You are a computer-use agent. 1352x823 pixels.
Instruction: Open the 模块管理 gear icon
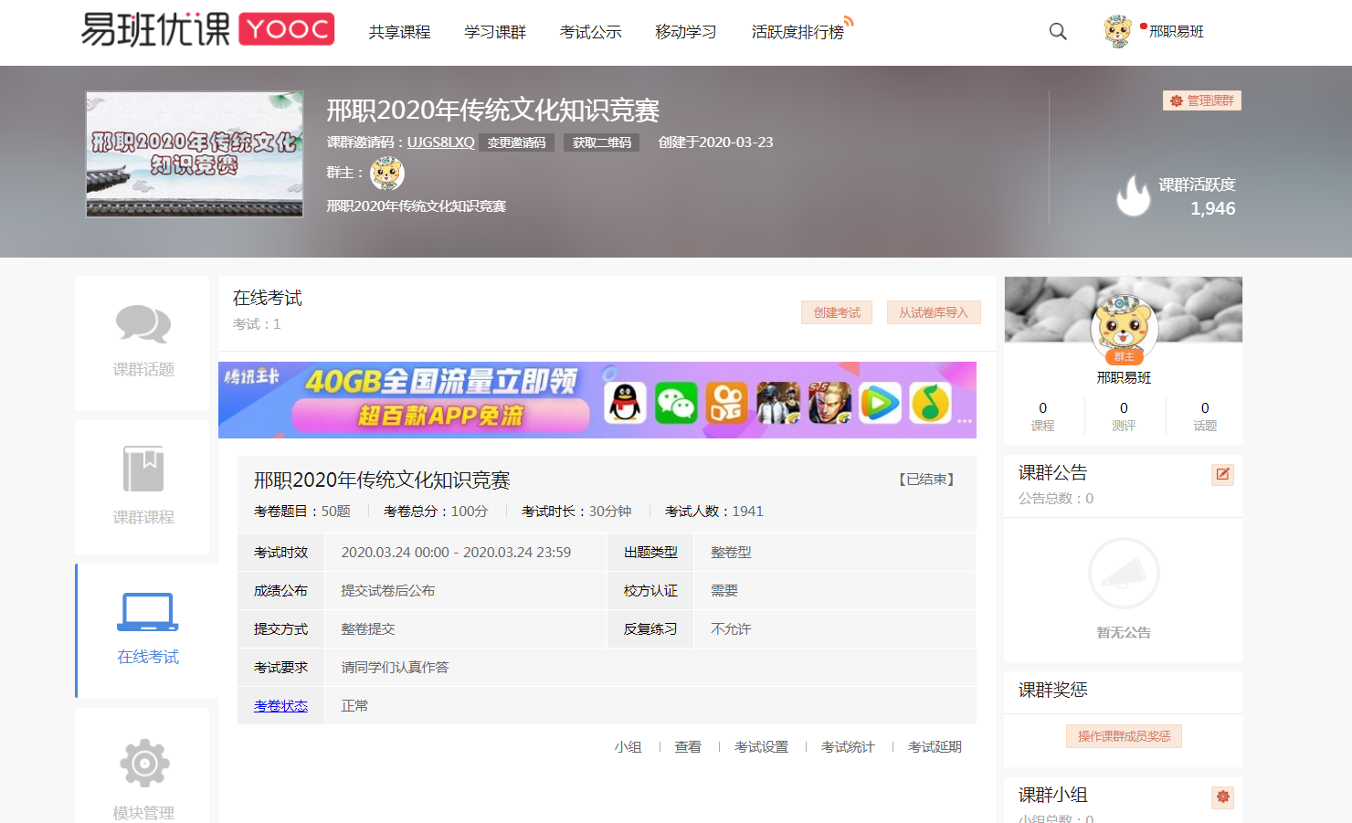144,764
